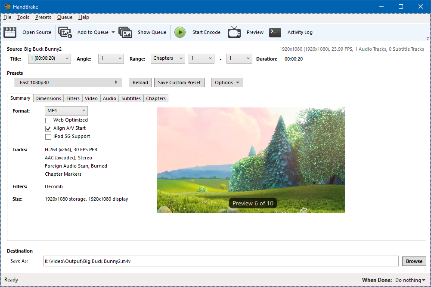Viewport: 431px width, 287px height.
Task: Open the File menu
Action: click(x=7, y=17)
